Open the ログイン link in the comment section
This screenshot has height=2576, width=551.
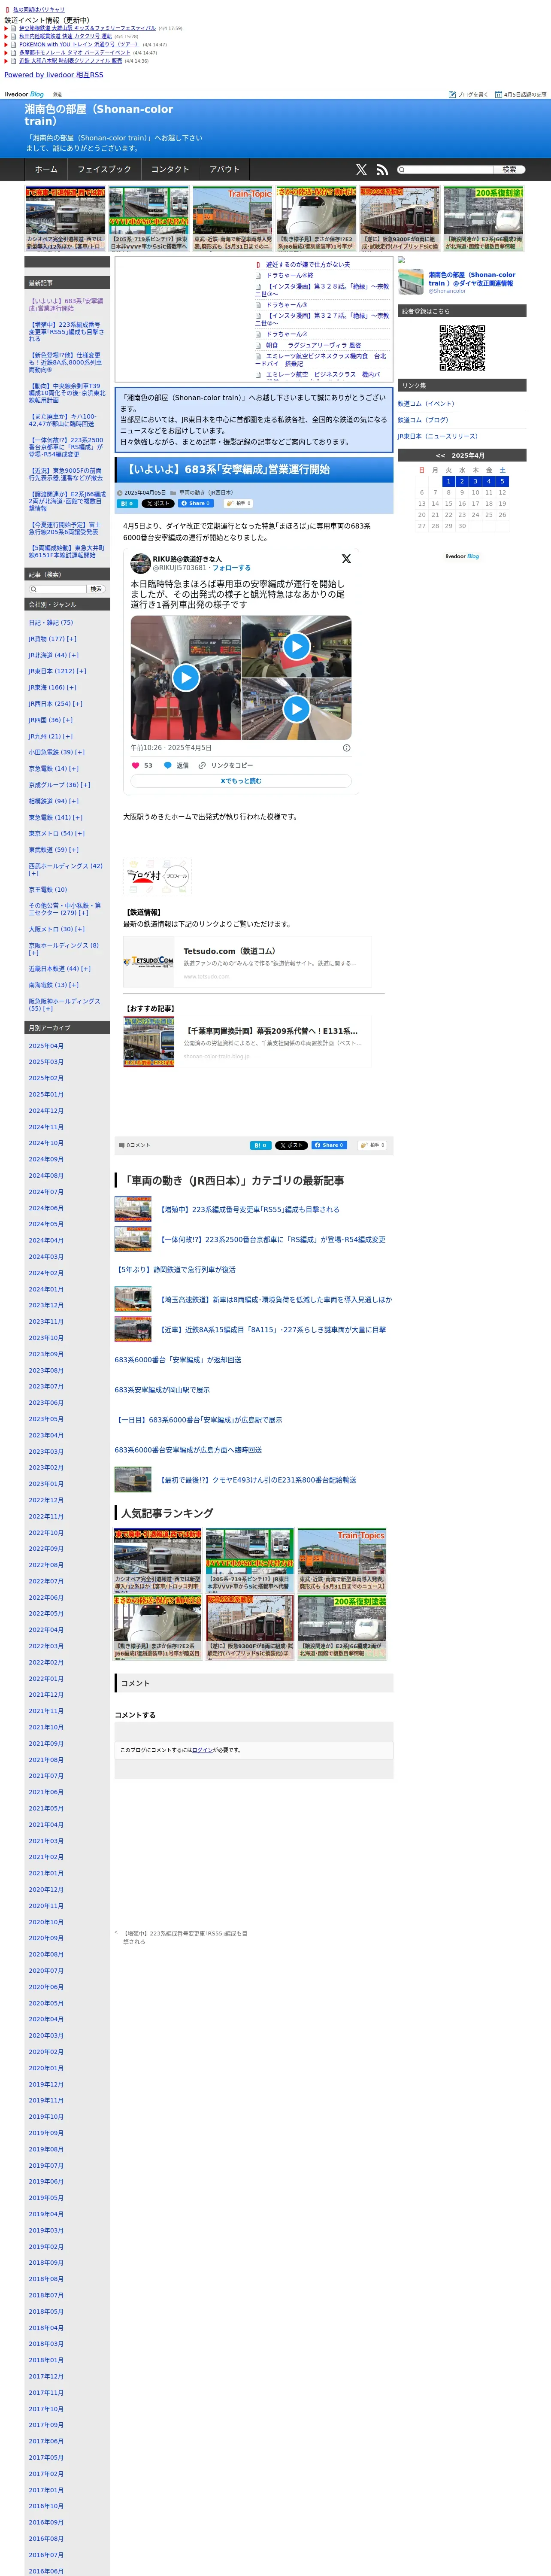[x=202, y=1750]
